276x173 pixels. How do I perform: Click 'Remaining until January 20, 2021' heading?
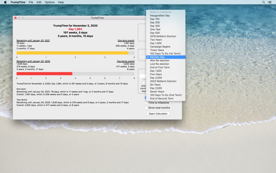click(x=33, y=40)
